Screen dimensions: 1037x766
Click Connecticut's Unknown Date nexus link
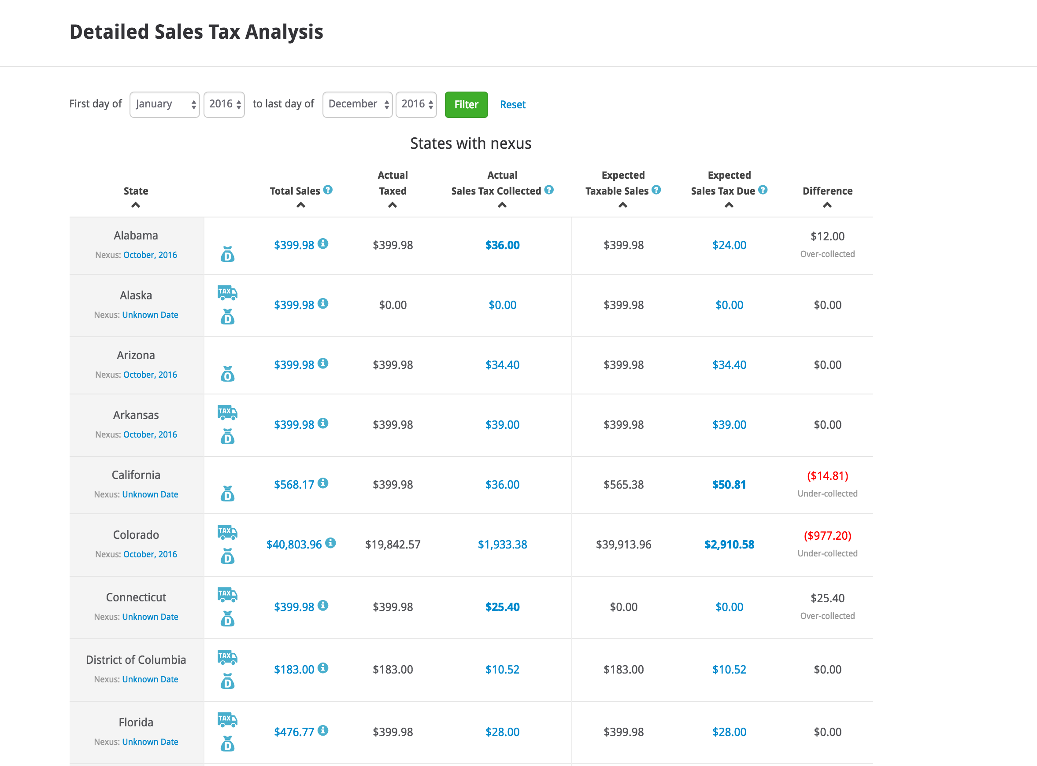pos(150,617)
